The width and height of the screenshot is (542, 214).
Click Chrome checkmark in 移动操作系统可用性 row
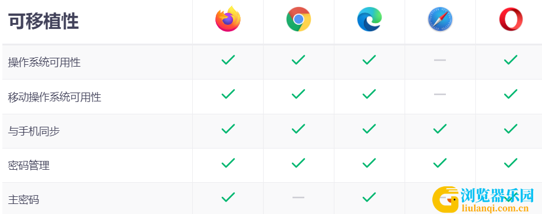point(298,94)
